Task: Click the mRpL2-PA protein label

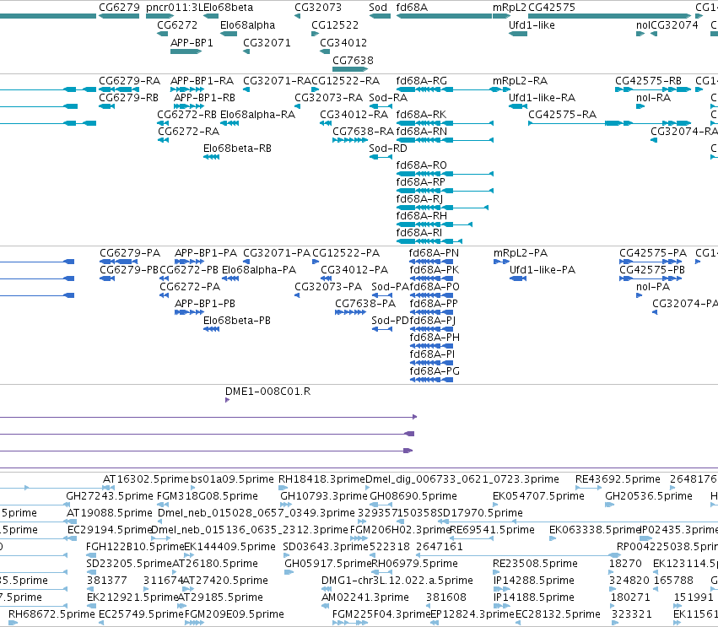Action: tap(521, 253)
